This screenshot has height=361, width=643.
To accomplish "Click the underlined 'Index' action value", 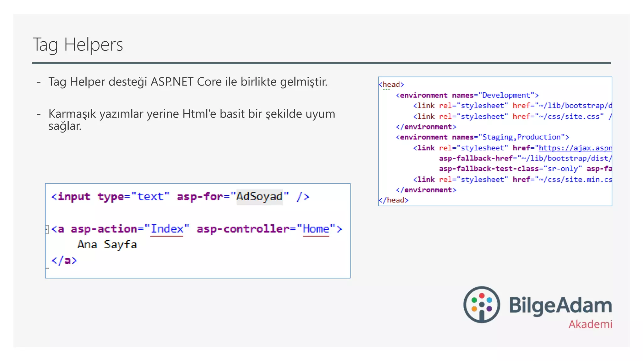I will click(167, 229).
